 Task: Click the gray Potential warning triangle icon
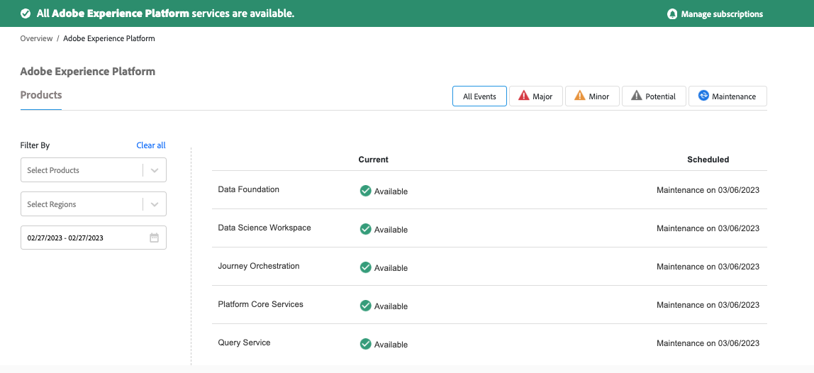click(637, 96)
